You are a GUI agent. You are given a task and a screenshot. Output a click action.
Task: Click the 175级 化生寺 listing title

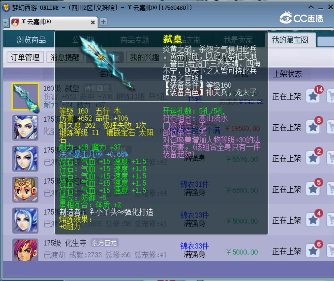coord(65,243)
